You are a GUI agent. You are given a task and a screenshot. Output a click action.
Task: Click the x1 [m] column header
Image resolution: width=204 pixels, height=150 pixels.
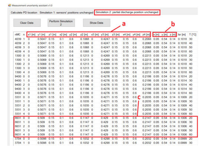32,35
